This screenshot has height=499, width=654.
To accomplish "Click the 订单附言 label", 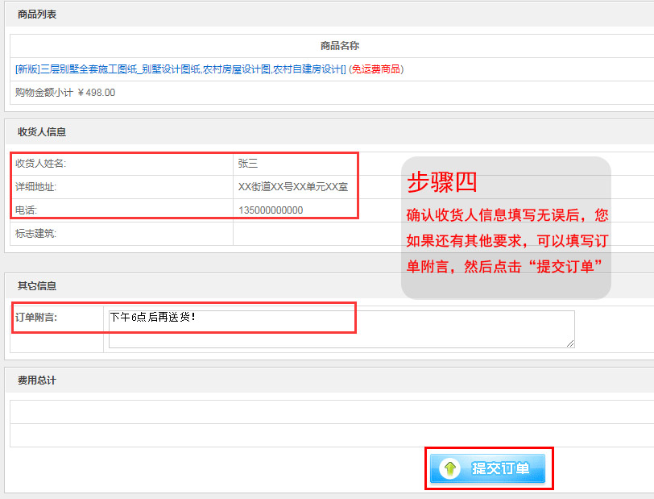I will 36,318.
